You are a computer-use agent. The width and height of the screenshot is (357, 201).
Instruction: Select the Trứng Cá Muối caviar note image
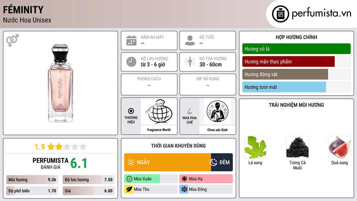tap(297, 147)
